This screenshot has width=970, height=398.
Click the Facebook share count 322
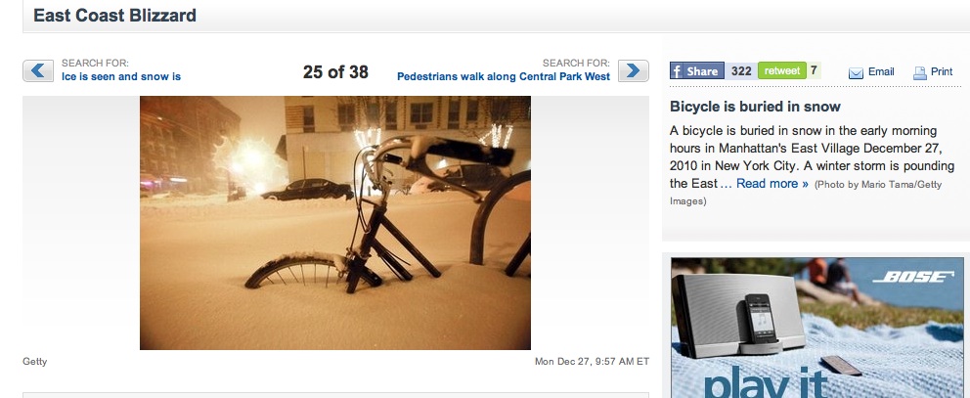pos(740,71)
